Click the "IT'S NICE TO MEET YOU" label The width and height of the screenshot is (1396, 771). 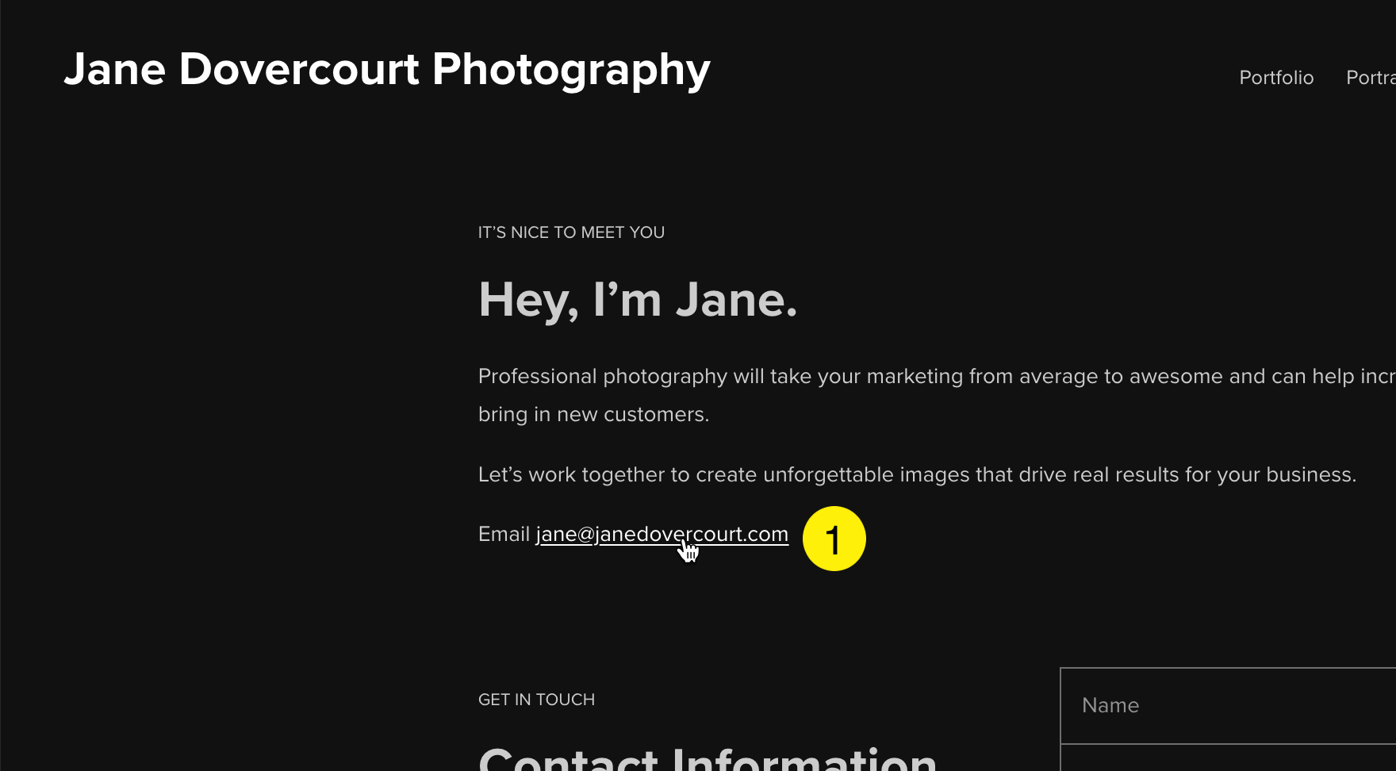571,232
